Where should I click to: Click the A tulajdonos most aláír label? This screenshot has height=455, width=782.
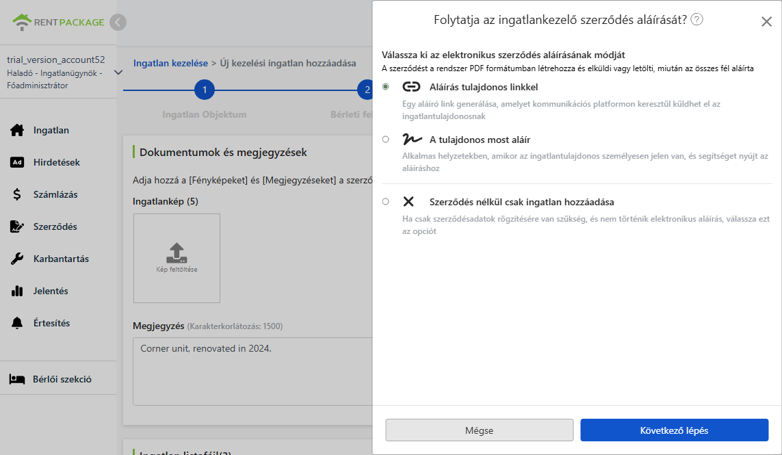(x=480, y=140)
